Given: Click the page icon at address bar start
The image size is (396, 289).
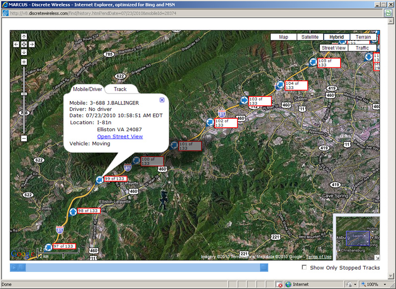Looking at the screenshot, I should coord(5,13).
